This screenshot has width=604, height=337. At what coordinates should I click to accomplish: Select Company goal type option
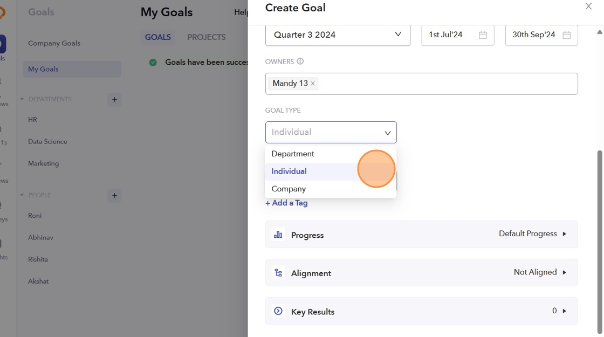point(289,189)
